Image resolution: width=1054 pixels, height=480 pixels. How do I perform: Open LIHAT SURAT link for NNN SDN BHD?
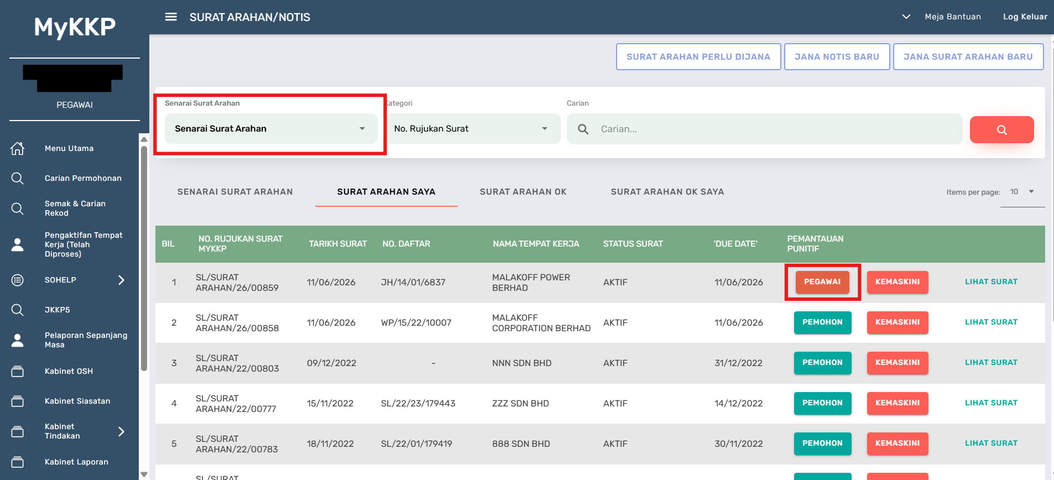pos(991,363)
